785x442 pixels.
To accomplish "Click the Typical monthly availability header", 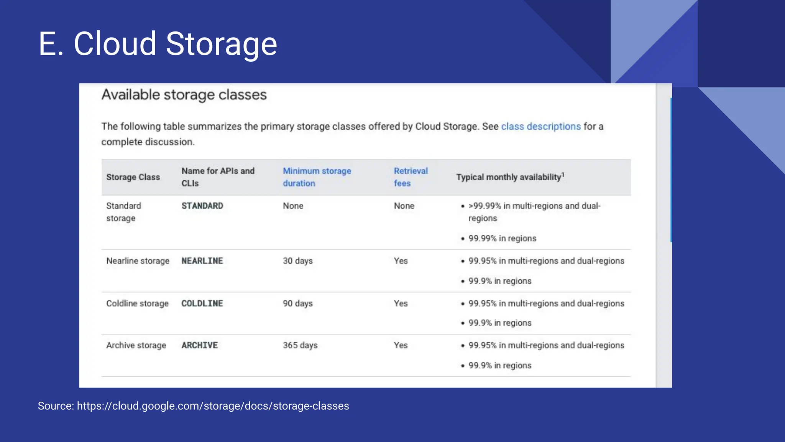I will click(510, 177).
